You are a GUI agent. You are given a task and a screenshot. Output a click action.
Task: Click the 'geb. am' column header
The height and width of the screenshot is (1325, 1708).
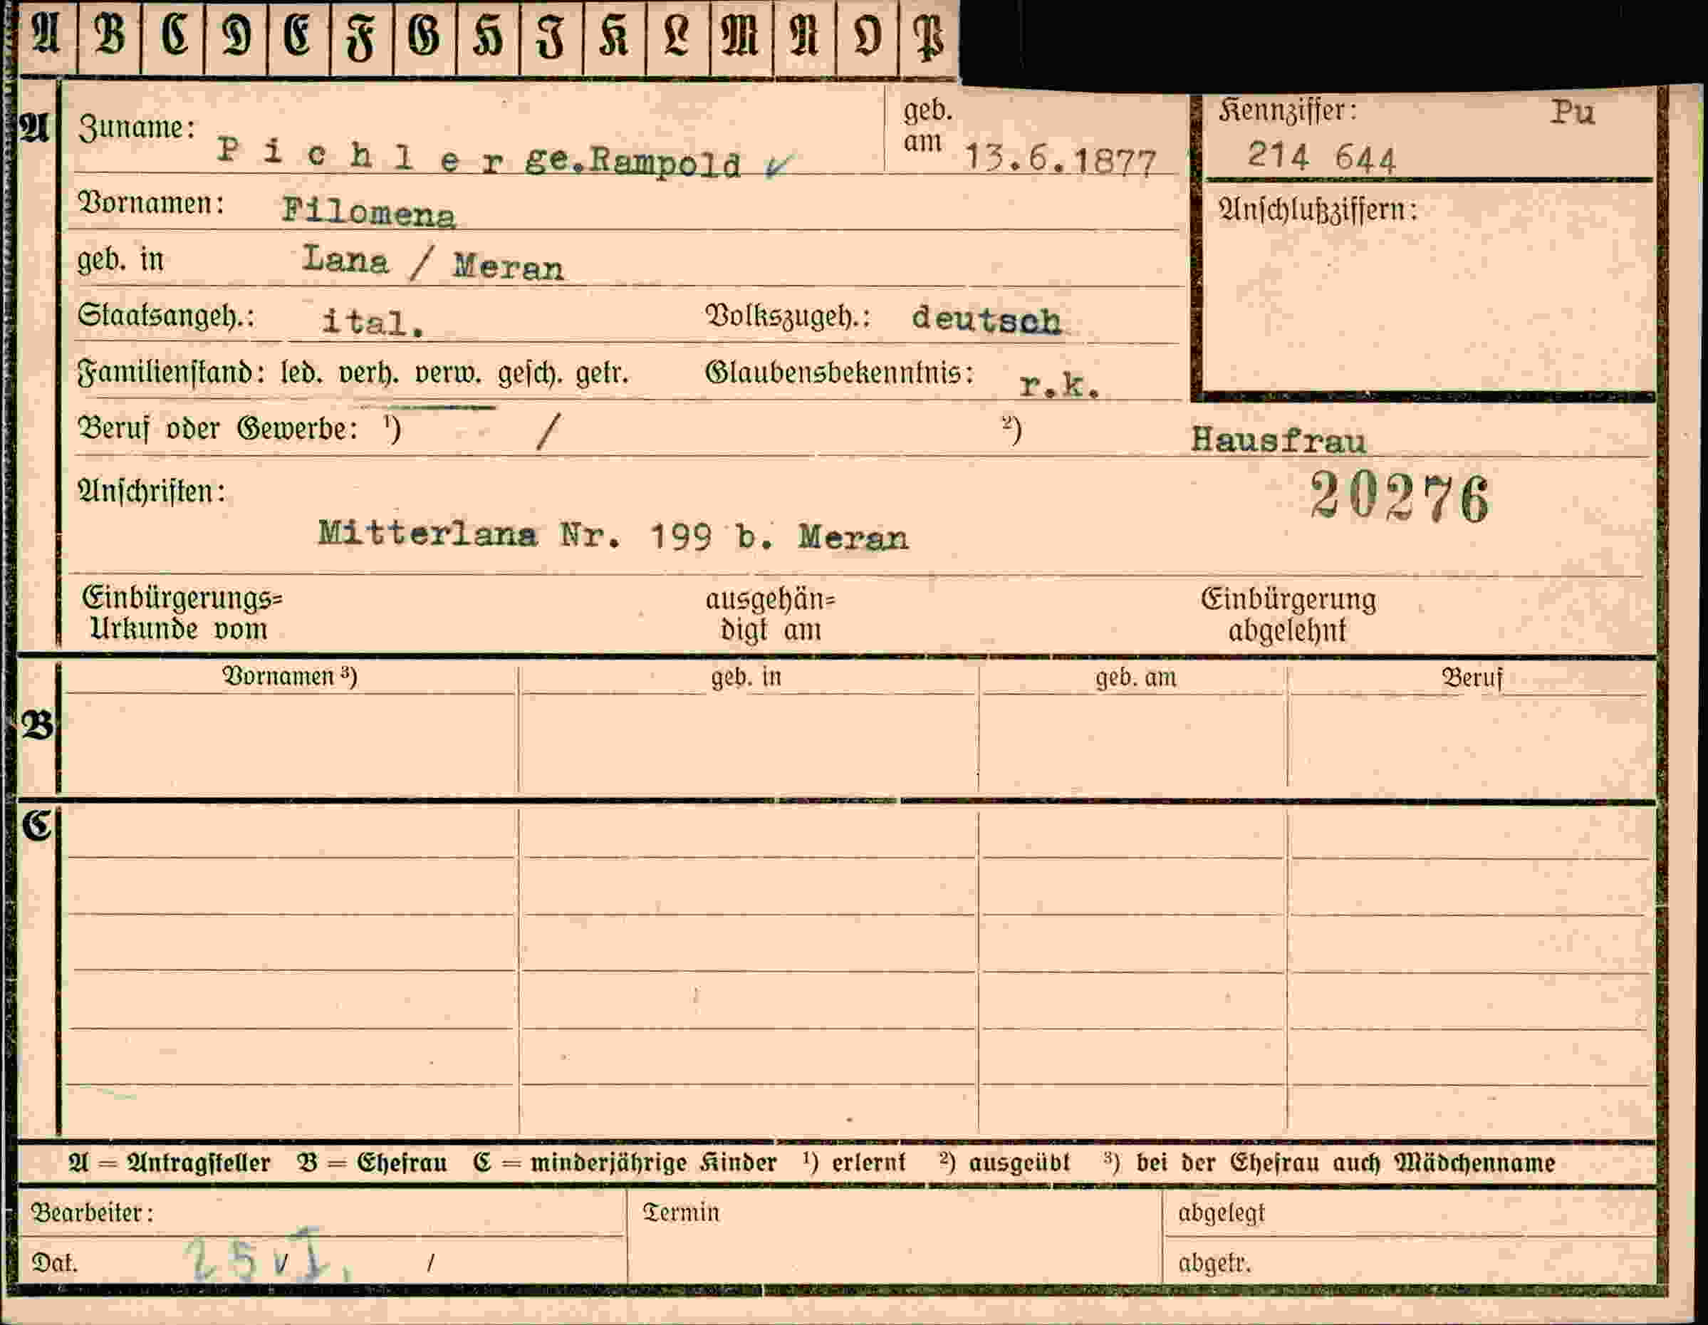coord(1135,677)
